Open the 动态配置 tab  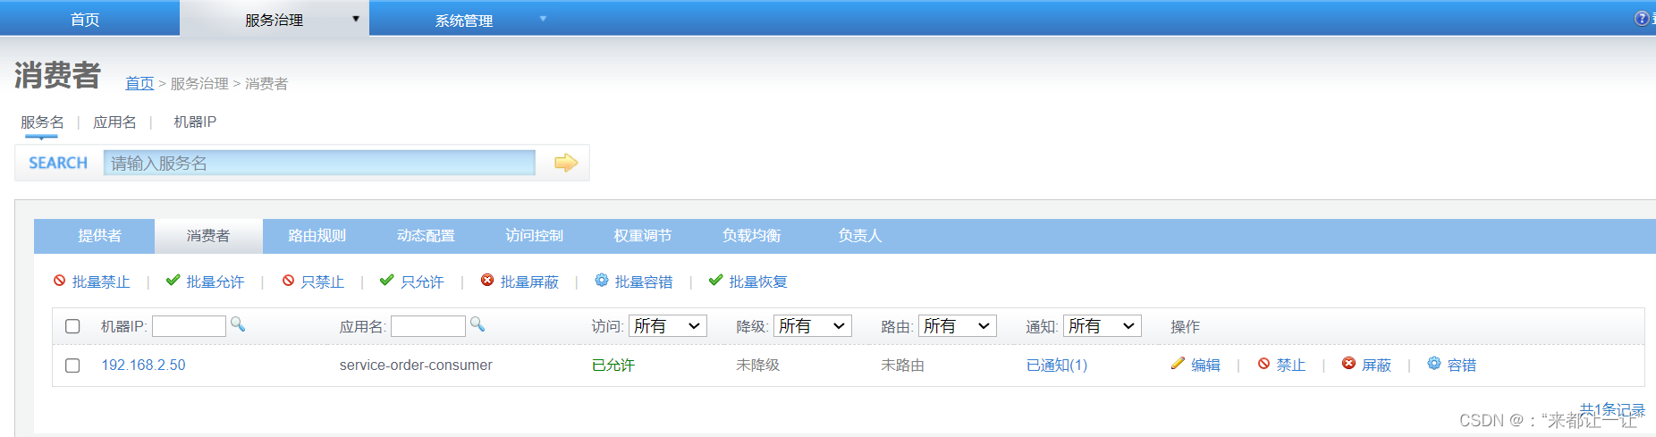click(x=426, y=236)
